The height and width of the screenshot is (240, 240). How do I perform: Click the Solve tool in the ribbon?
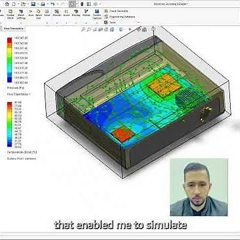click(47, 13)
